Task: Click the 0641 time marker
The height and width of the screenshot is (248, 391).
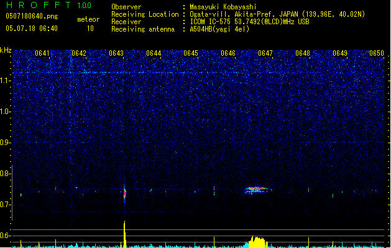Action: [x=42, y=53]
